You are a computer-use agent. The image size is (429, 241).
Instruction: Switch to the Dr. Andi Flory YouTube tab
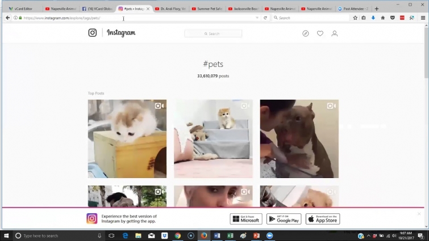(170, 9)
